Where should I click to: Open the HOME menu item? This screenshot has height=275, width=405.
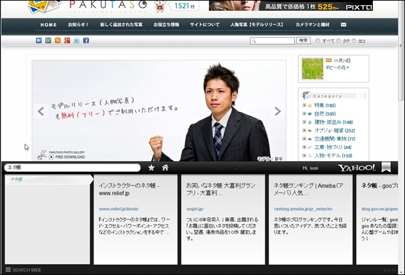49,25
